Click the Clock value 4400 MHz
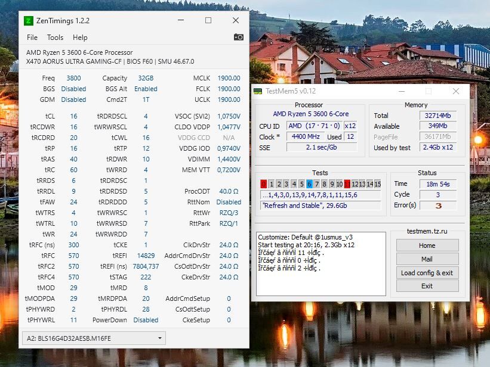Image resolution: width=490 pixels, height=367 pixels. pos(306,136)
